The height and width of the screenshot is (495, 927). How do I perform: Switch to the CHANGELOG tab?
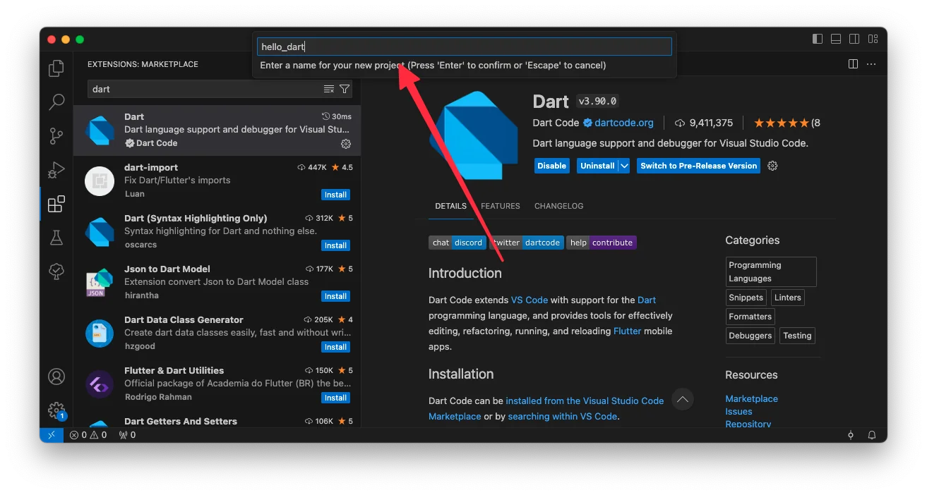click(x=558, y=206)
